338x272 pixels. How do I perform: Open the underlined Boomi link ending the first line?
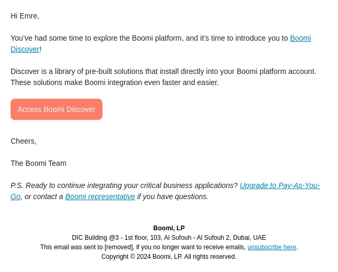[x=301, y=38]
